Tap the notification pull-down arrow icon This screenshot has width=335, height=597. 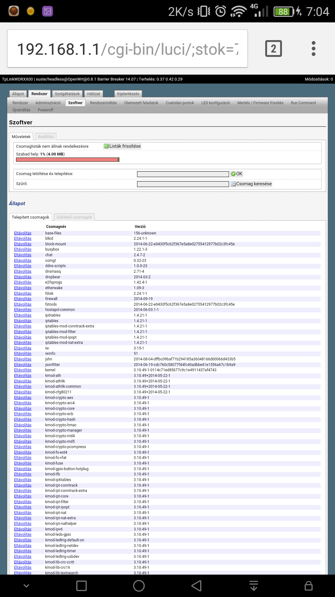pos(254,586)
